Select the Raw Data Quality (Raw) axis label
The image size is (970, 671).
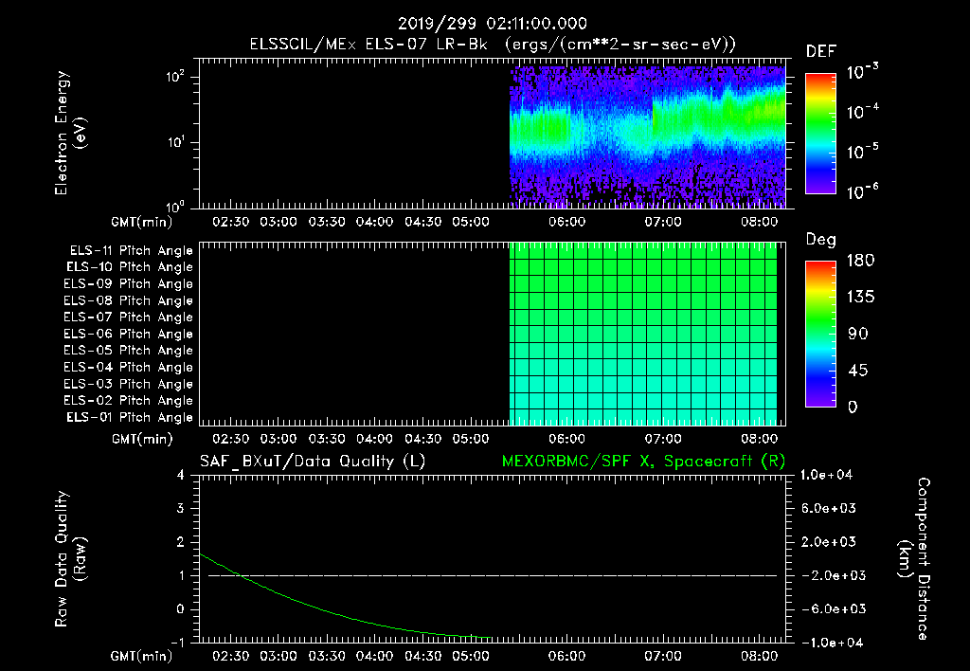point(70,559)
